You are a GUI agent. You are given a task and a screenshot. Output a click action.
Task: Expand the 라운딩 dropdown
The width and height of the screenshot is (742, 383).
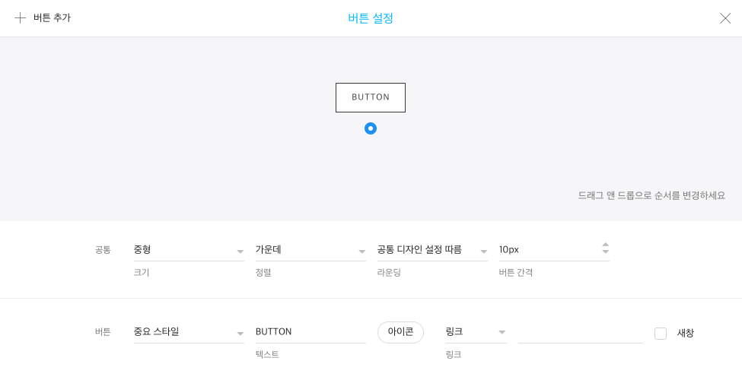pyautogui.click(x=432, y=250)
